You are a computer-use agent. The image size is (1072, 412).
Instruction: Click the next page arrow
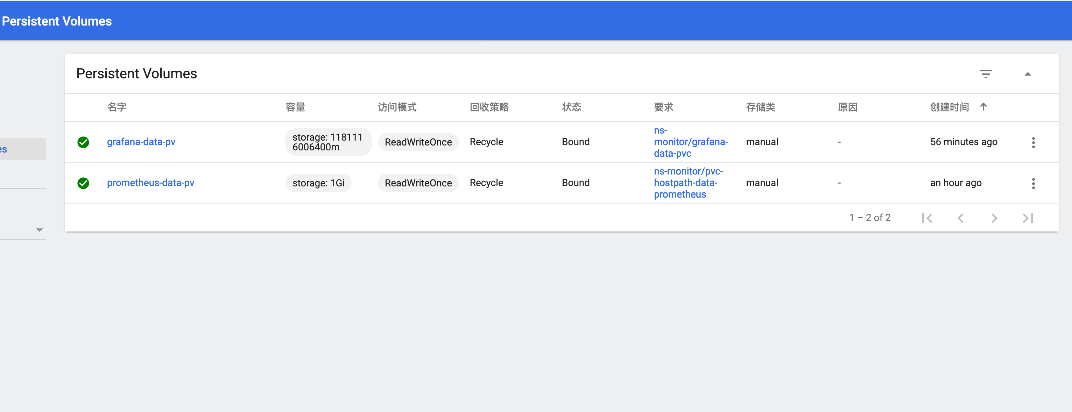coord(994,218)
